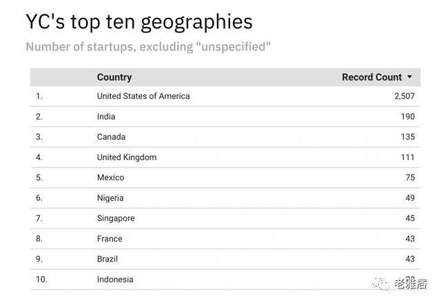Click the Mexico country cell
Viewport: 441px width, 303px height.
(x=110, y=177)
